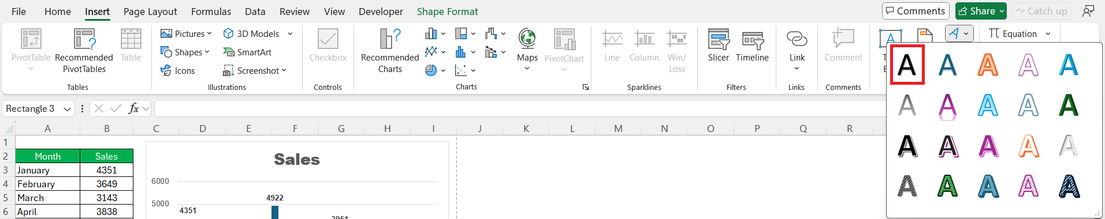Viewport: 1105px width, 219px height.
Task: Expand the Equation dropdown arrow
Action: [x=1048, y=33]
